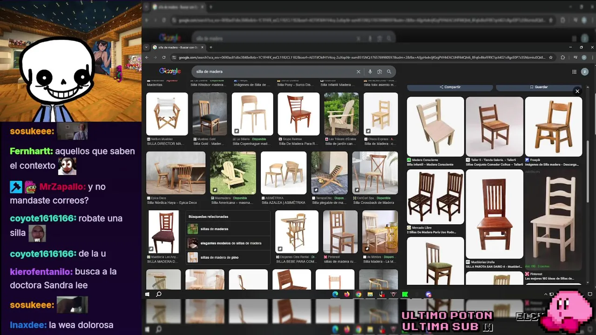Open Pinterest '180 ideas de Sillas' panel image
Viewport: 596px width, 335px height.
tap(554, 220)
